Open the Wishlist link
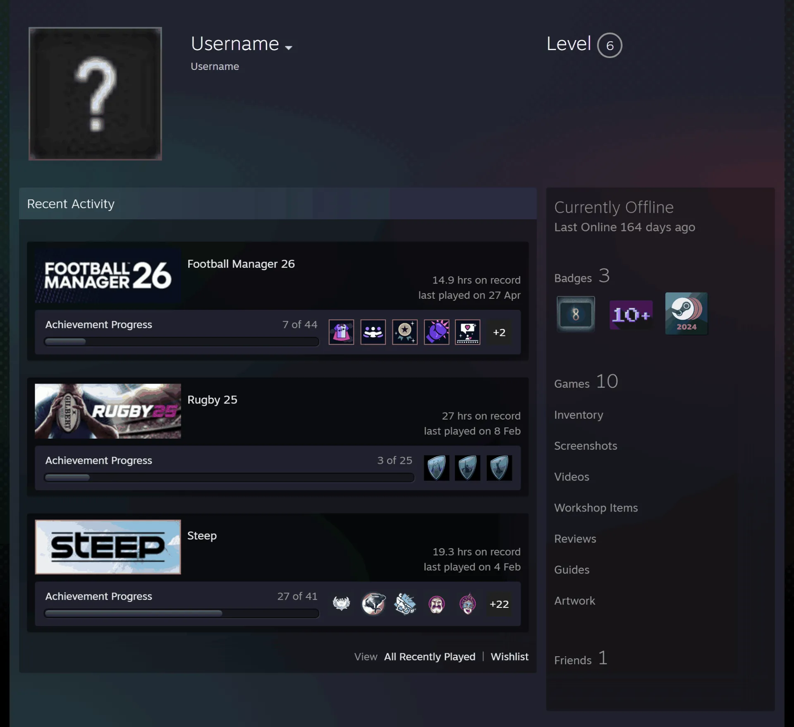The width and height of the screenshot is (794, 727). 509,657
